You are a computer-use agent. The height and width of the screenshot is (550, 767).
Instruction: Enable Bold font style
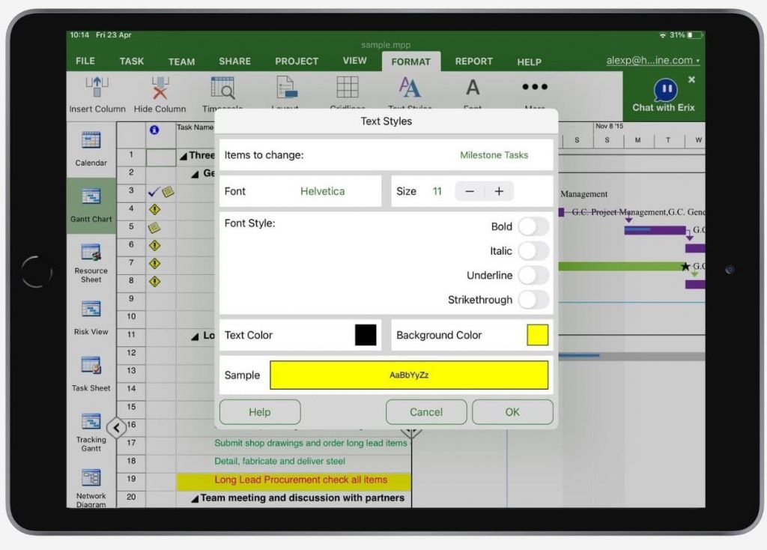click(533, 226)
